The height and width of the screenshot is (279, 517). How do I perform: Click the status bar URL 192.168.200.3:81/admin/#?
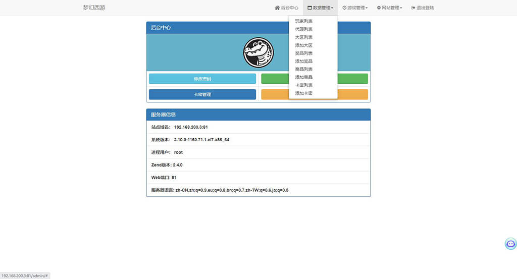[x=25, y=275]
